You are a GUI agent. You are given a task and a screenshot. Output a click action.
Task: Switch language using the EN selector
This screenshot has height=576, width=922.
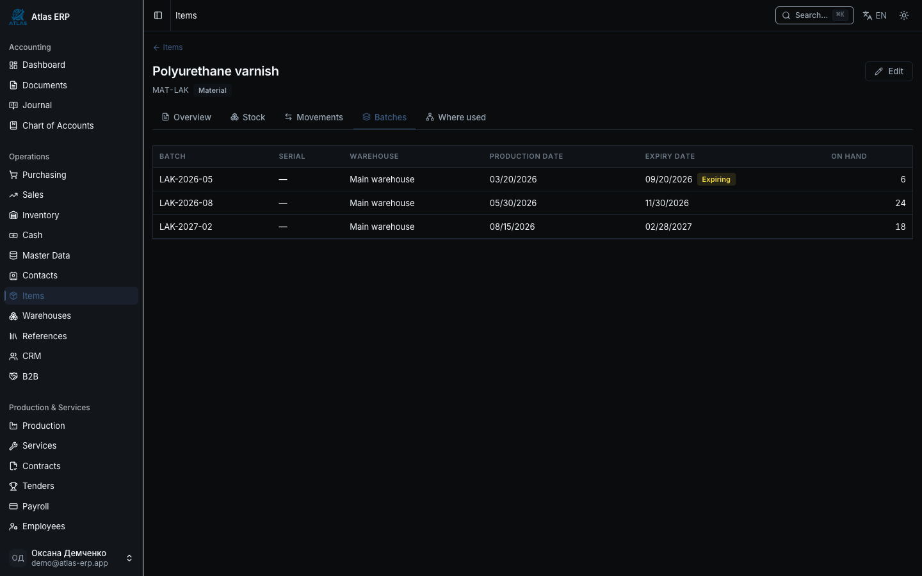(x=875, y=15)
